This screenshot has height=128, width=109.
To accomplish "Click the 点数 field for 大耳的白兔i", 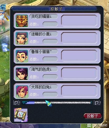I will [x=50, y=95].
